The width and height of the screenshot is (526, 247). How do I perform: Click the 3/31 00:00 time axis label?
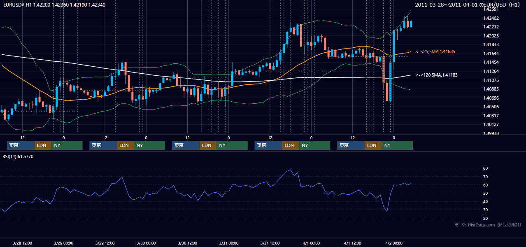coord(228,243)
